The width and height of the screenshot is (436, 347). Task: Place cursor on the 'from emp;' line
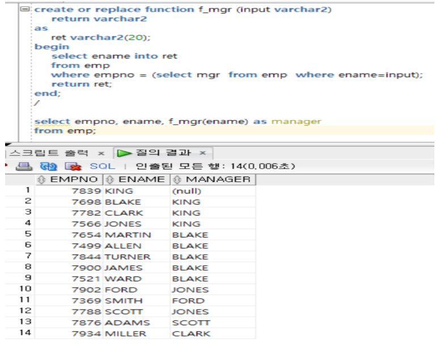(x=65, y=131)
